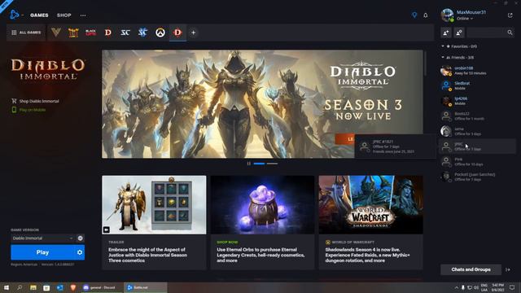The image size is (521, 293).
Task: Select the StarCraft Remastered SC icon
Action: (125, 33)
